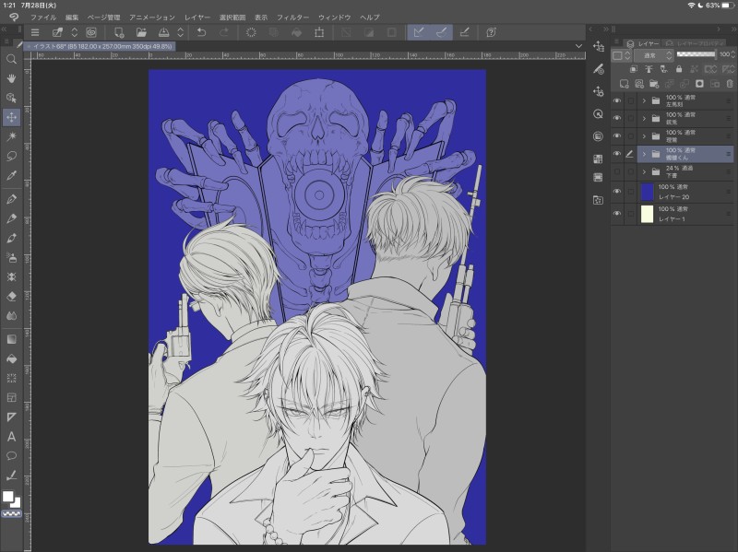Open the 通常 blending mode dropdown
738x552 pixels.
click(654, 55)
